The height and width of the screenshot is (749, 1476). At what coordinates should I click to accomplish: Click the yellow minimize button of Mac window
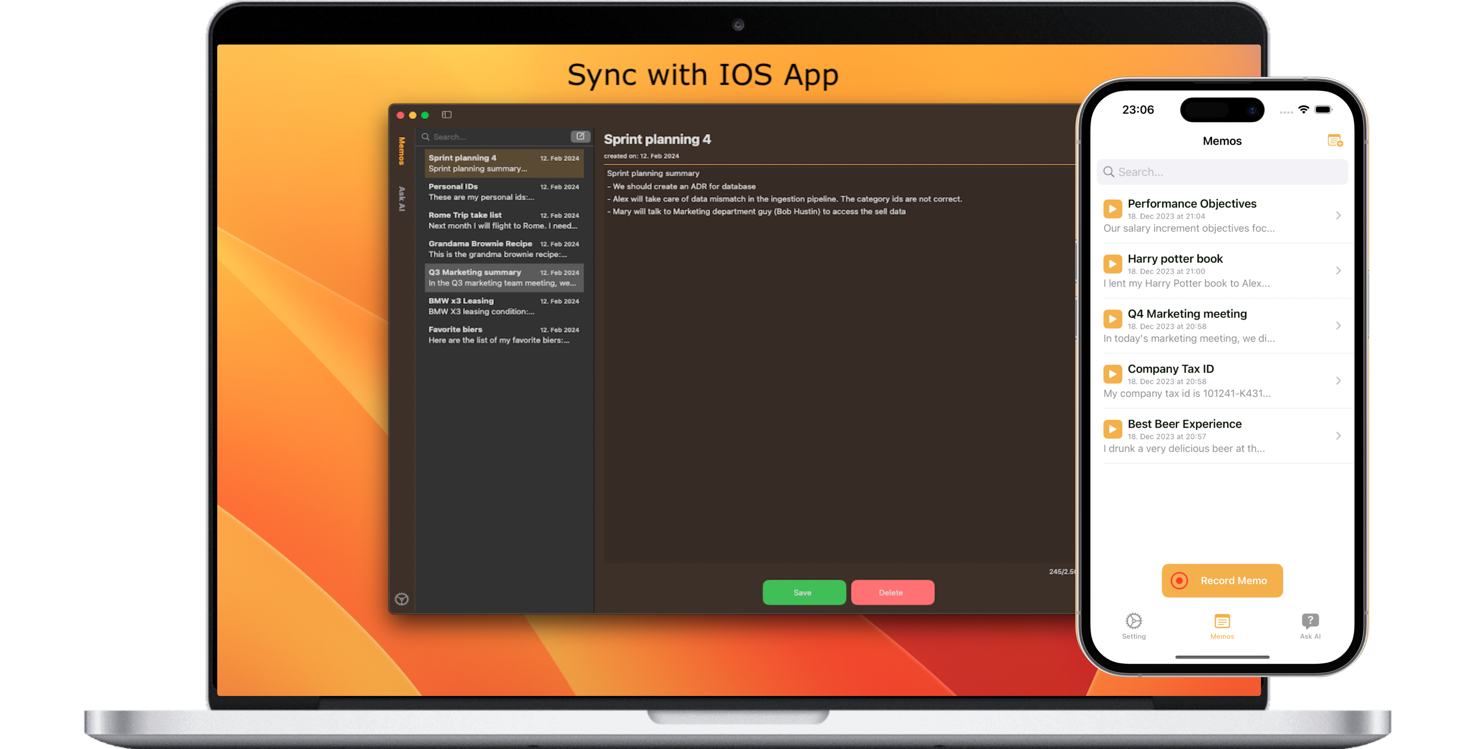pos(412,115)
